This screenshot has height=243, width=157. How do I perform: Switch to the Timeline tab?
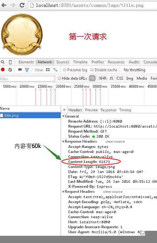80,62
